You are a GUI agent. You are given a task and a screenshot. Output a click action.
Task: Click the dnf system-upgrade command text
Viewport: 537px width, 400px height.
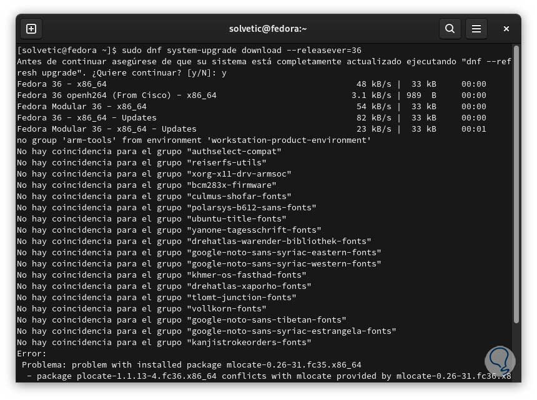point(242,51)
